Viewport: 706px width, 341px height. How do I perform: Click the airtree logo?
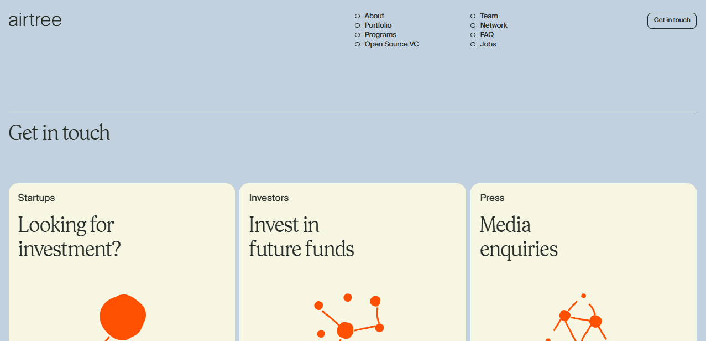(x=35, y=20)
